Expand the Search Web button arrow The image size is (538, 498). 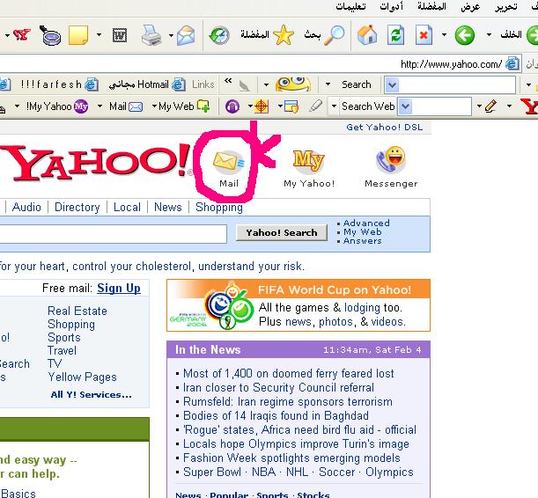(x=334, y=106)
